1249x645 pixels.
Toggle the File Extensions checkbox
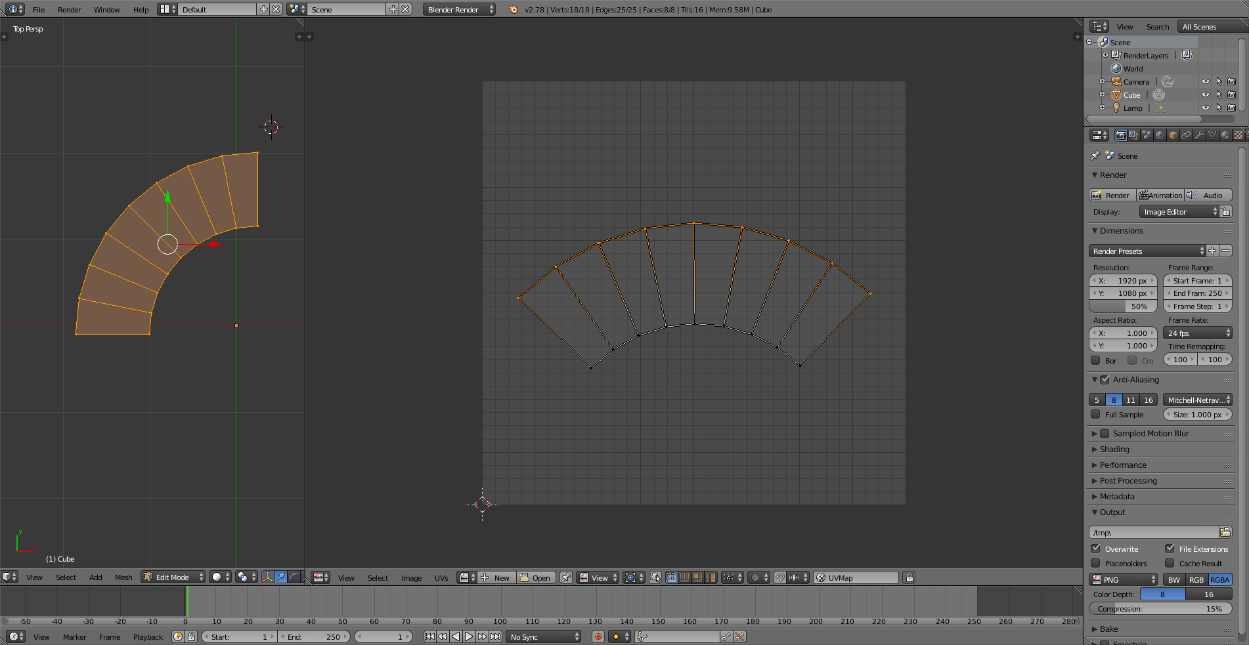click(1170, 549)
